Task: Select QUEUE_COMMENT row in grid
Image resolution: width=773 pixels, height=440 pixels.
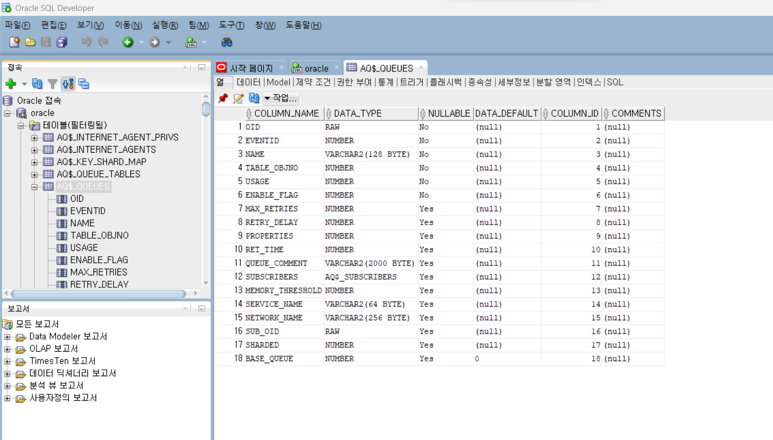Action: [x=439, y=263]
